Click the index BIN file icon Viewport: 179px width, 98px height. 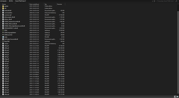[3, 37]
